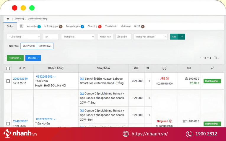Tick the checkbox for order 296332349
Image resolution: width=226 pixels, height=141 pixels.
[x=8, y=81]
